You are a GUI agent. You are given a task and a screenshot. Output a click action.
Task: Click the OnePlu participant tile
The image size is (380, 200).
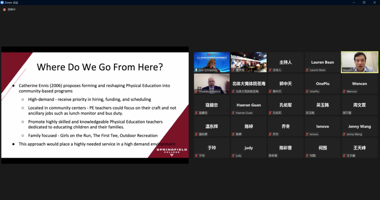pos(322,83)
